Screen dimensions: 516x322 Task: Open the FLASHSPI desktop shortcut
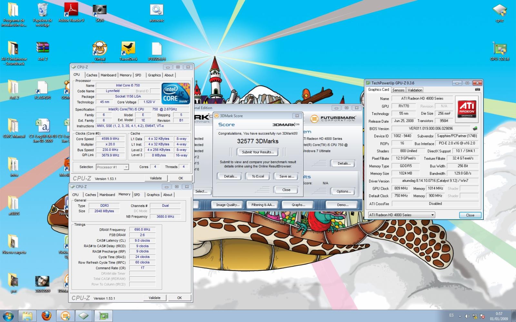click(x=43, y=90)
